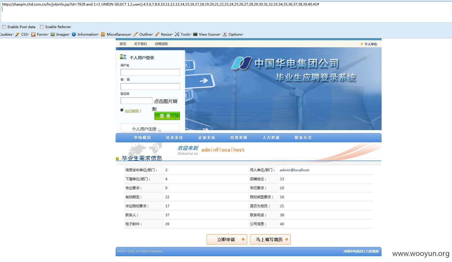This screenshot has height=262, width=452.
Task: Click the Images picture icon
Action: point(53,34)
